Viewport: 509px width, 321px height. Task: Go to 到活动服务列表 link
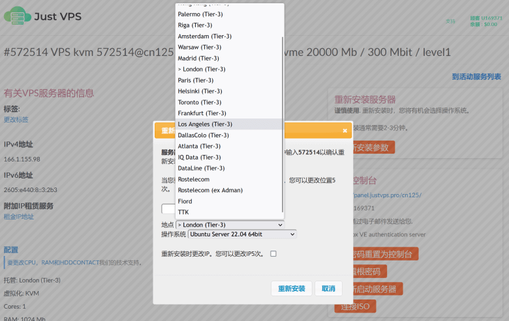(476, 76)
